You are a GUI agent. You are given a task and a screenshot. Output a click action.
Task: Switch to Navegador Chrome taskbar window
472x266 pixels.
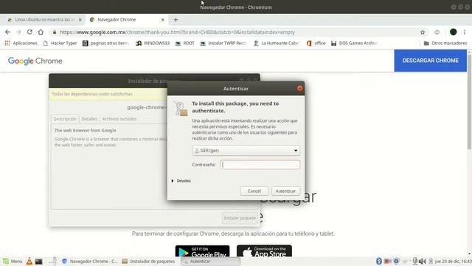[x=89, y=262]
